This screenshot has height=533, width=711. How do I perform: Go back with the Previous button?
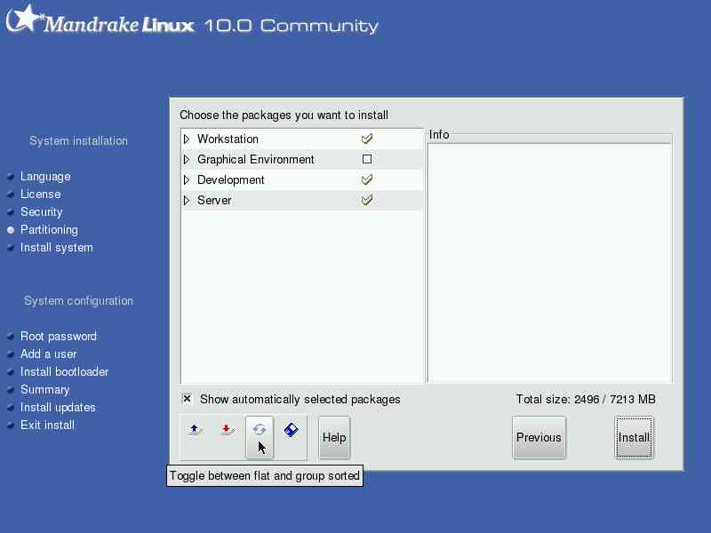[539, 437]
